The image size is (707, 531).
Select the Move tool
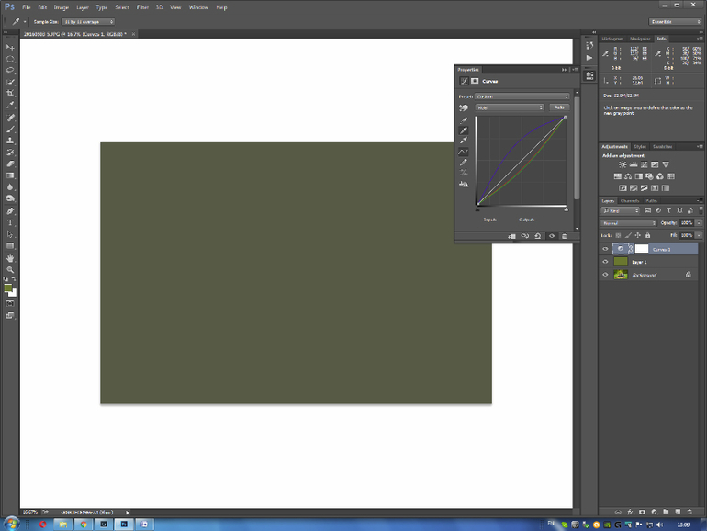[11, 47]
